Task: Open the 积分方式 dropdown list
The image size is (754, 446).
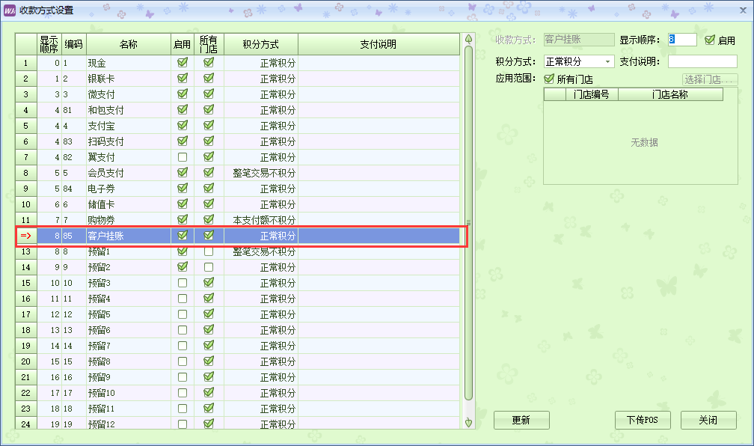Action: click(607, 61)
